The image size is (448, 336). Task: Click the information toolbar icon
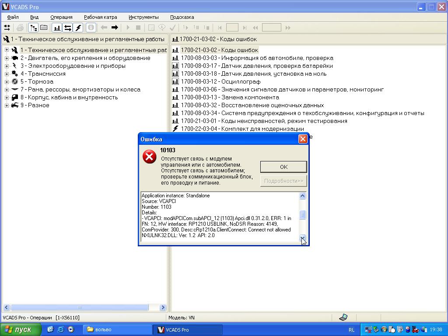click(x=91, y=28)
